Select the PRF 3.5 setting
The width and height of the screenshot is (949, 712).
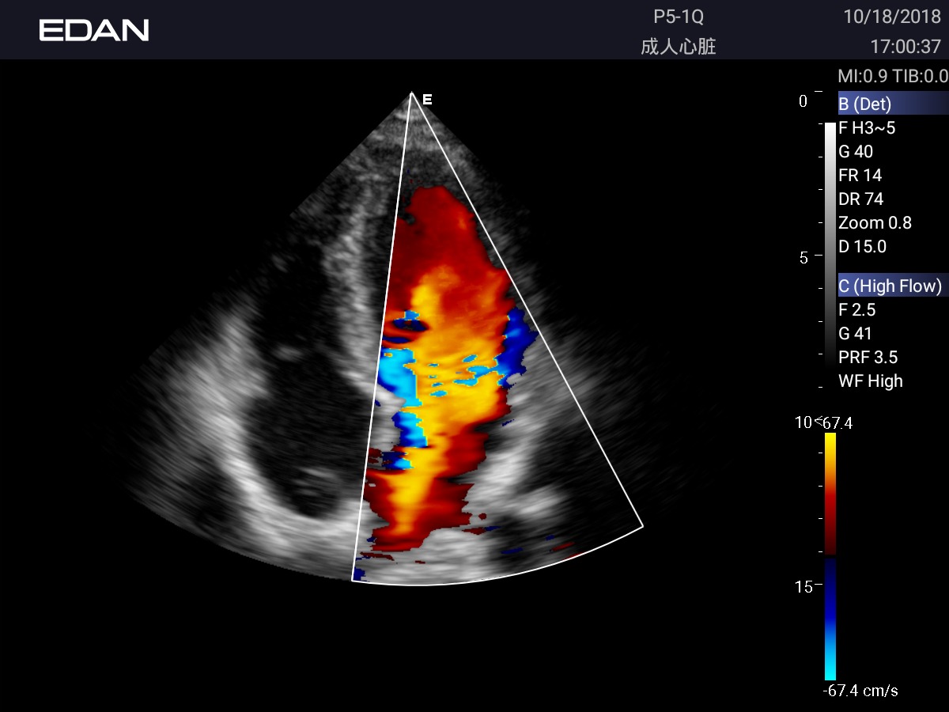click(868, 357)
